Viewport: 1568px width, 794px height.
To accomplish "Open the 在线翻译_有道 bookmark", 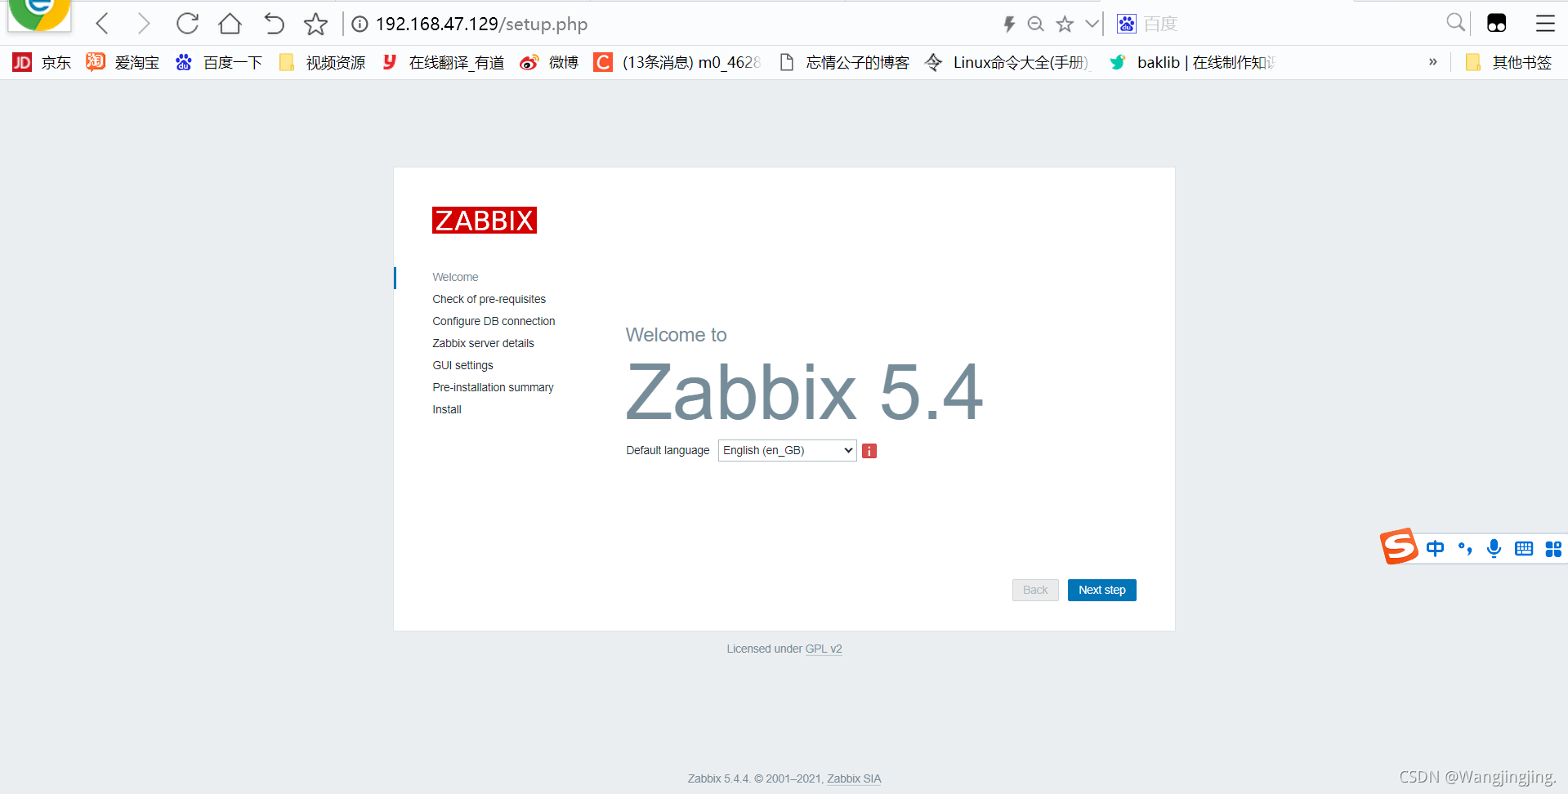I will [443, 62].
